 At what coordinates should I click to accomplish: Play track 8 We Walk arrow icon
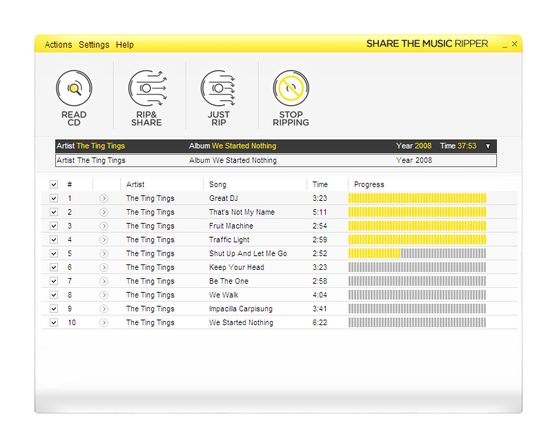pos(104,295)
